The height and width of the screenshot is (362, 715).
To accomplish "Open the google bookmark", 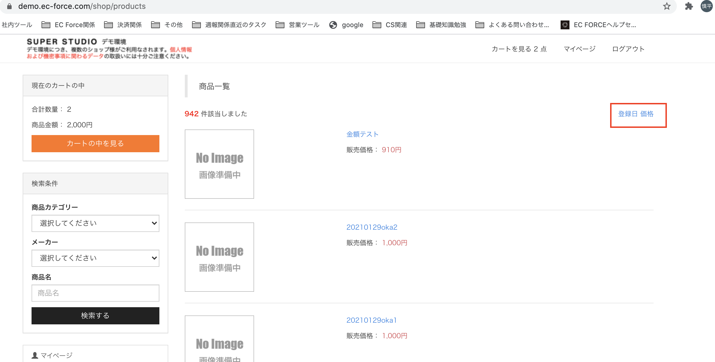I will click(x=346, y=25).
